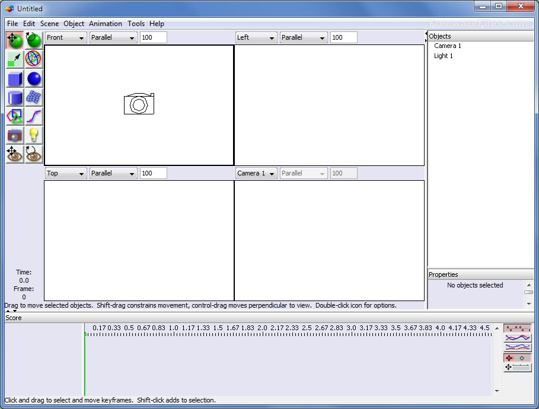
Task: Click the Top view scale field
Action: [x=154, y=173]
